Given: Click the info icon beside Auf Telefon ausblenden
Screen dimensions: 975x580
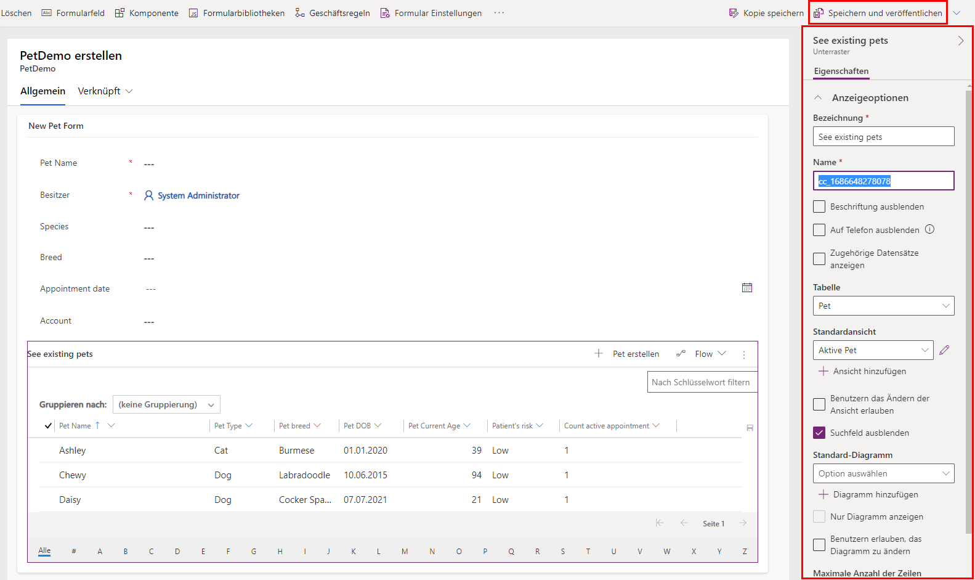Looking at the screenshot, I should 929,229.
